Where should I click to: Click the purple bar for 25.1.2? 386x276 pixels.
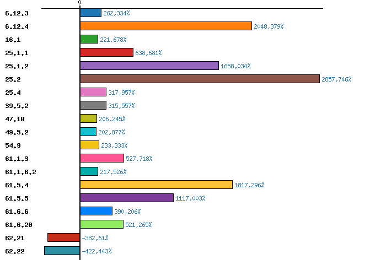point(149,66)
